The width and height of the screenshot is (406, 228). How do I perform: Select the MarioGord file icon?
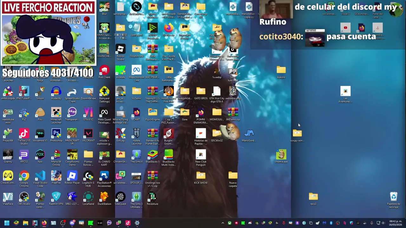click(249, 136)
